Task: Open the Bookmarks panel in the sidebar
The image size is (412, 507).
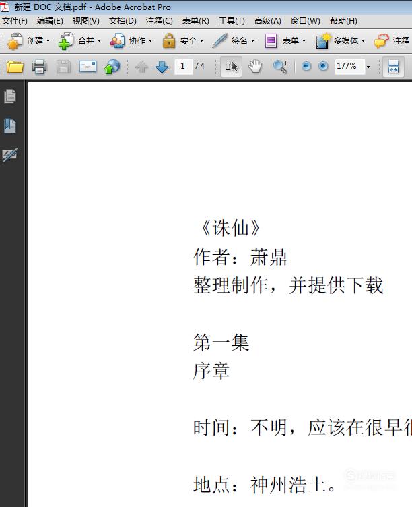Action: 10,126
